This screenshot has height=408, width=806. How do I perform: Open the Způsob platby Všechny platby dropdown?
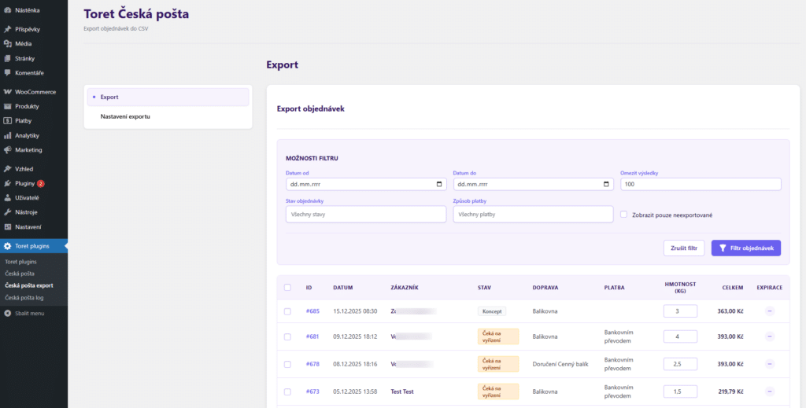coord(533,215)
